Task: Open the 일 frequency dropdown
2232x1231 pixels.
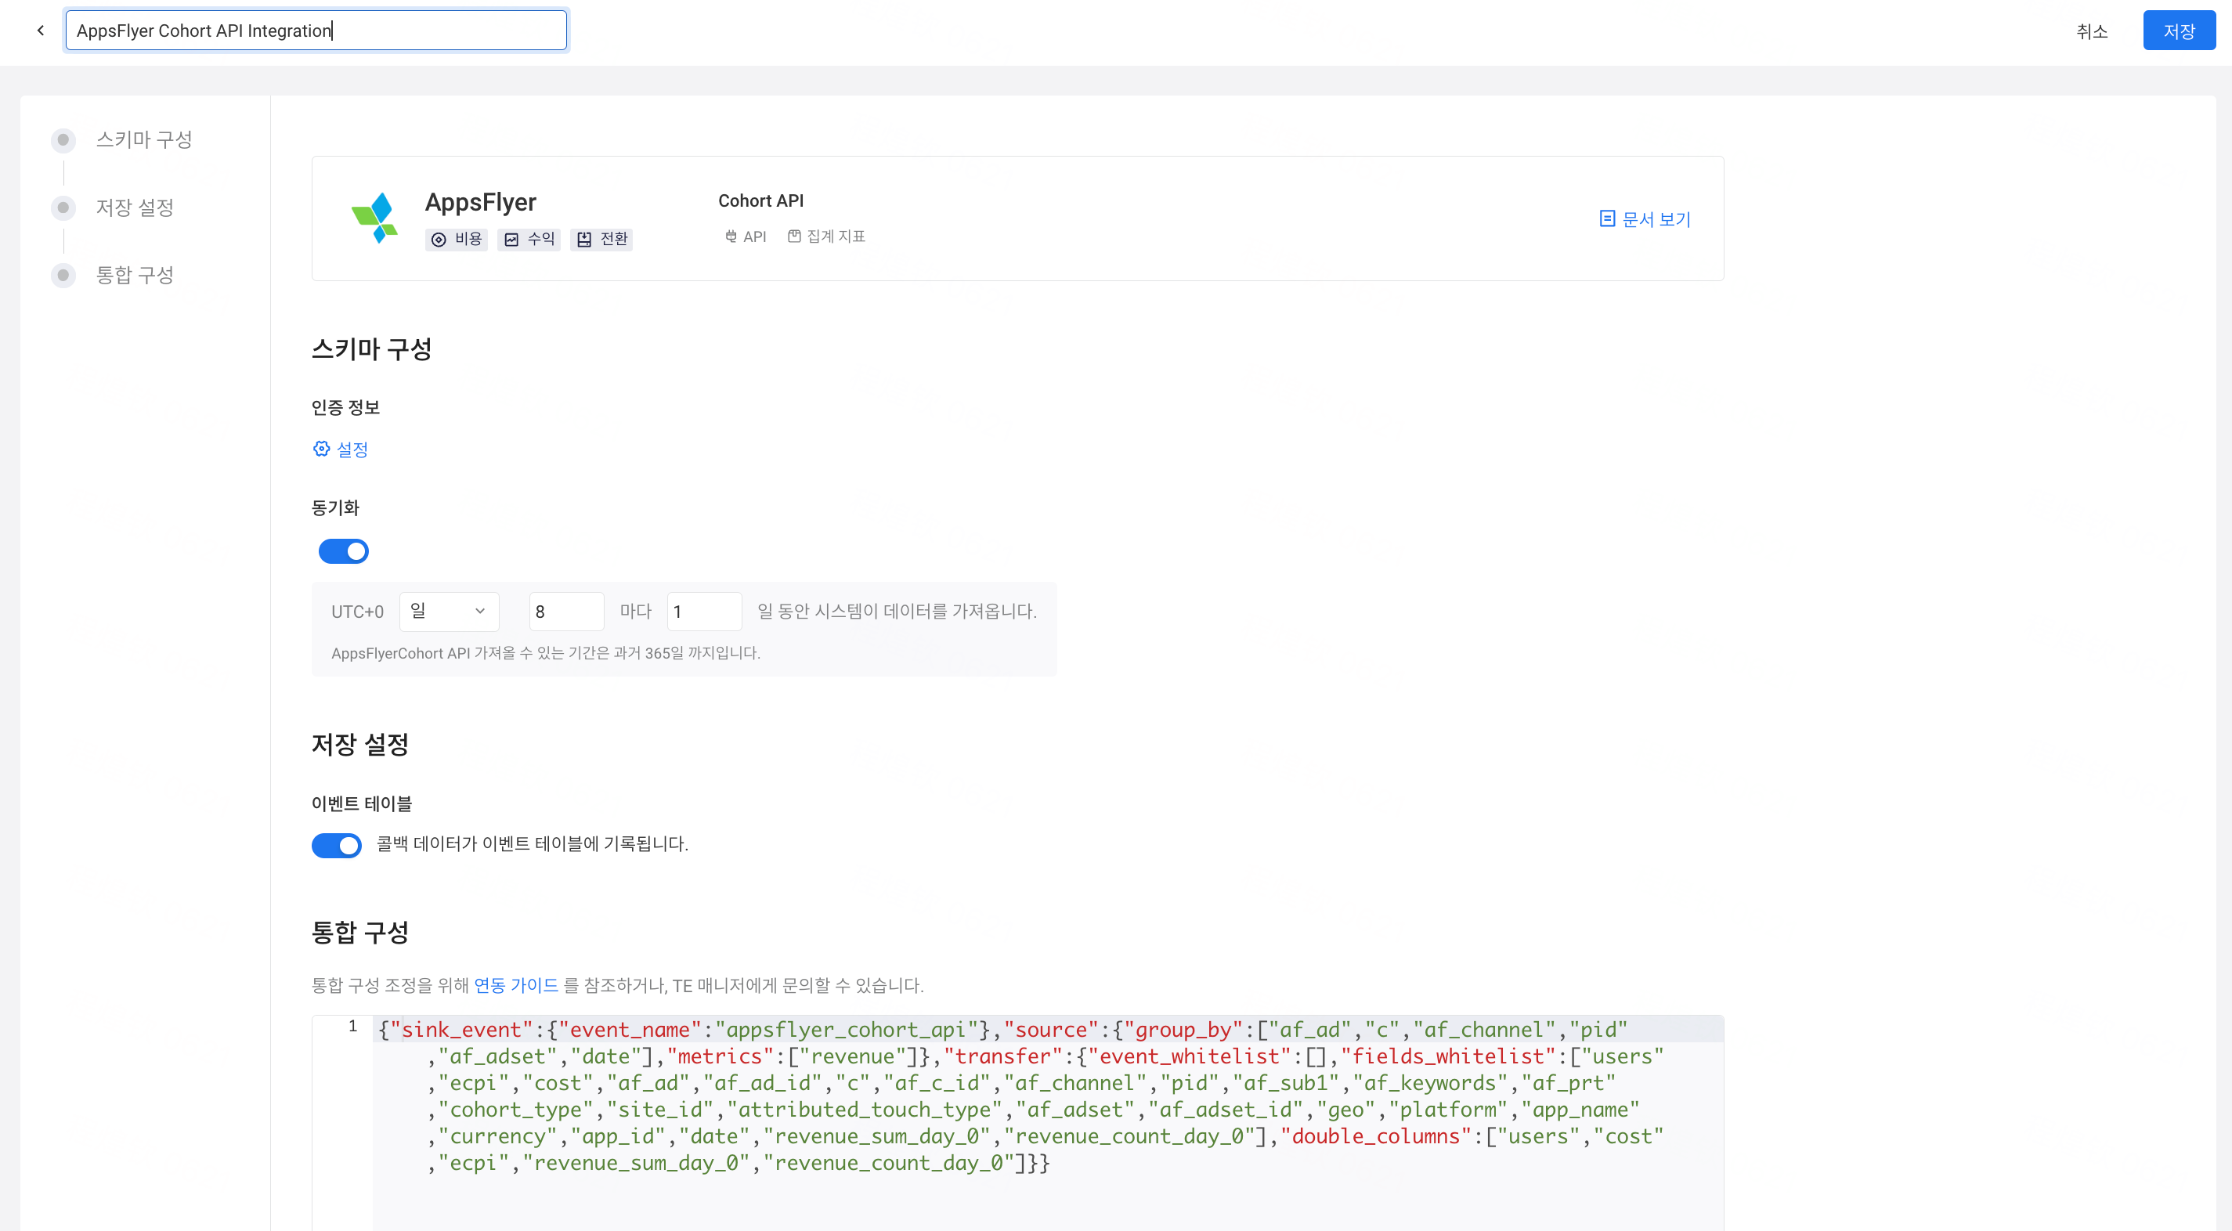Action: tap(449, 612)
